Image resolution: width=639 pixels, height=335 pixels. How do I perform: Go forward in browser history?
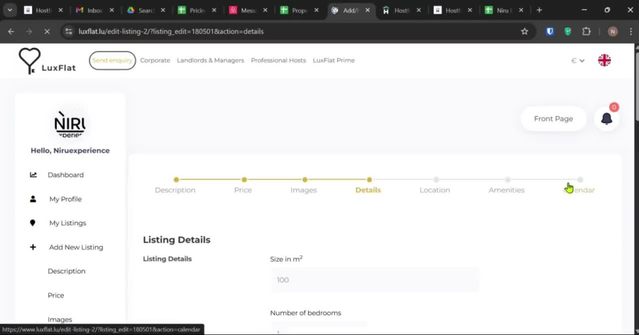[x=29, y=31]
